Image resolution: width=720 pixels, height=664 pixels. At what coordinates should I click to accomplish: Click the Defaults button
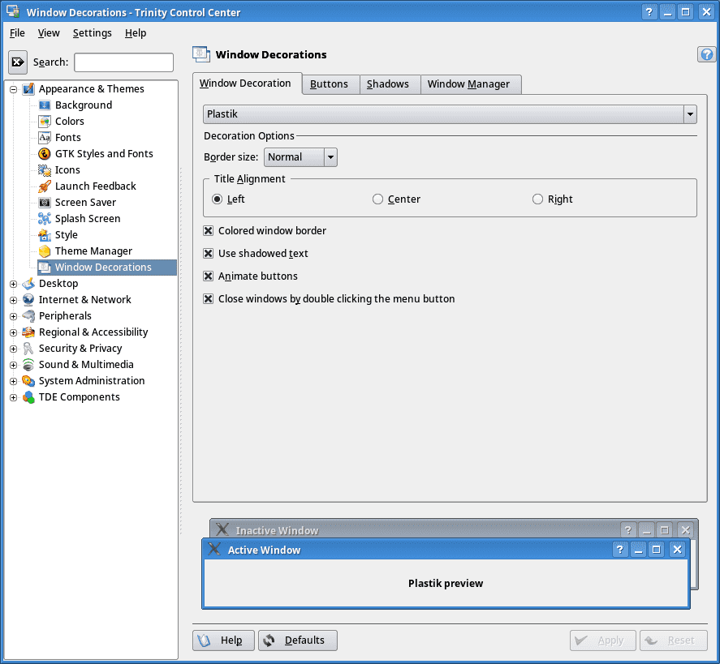298,640
